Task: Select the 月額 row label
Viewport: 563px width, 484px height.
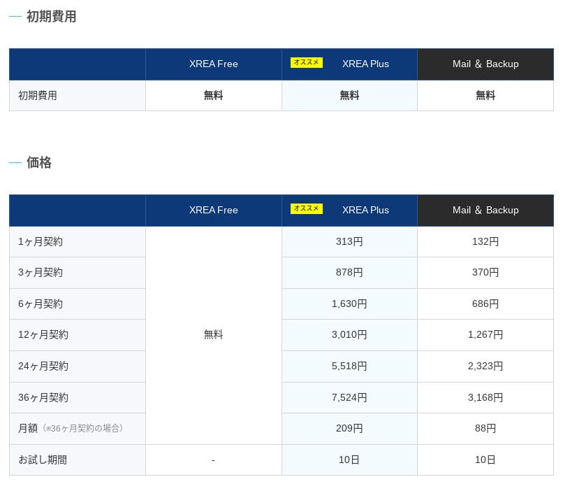Action: 28,428
